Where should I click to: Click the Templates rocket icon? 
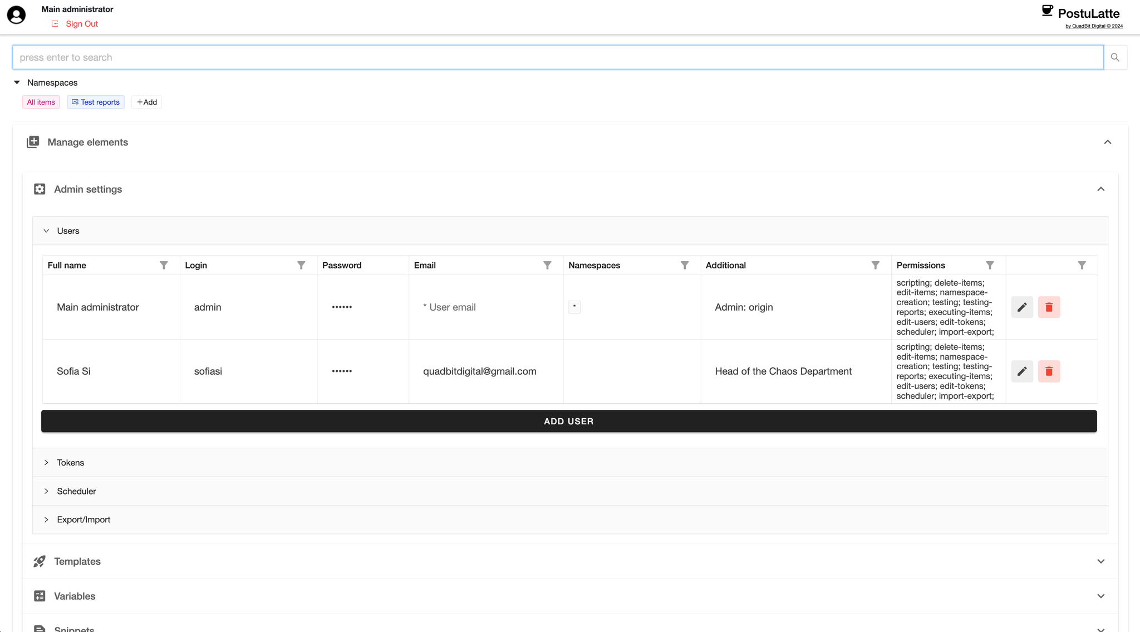pos(39,561)
